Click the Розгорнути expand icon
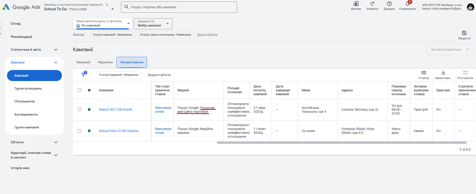This screenshot has height=194, width=476. 465,73
